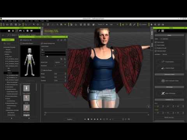Viewport: 187px width, 140px height.
Task: Click the last value stepper in collision dialog
Action: tap(65, 80)
